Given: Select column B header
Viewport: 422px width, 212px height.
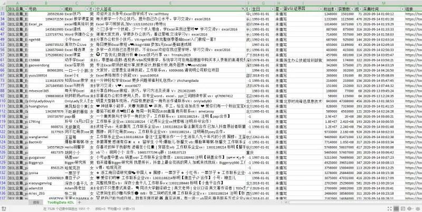Looking at the screenshot, I should pos(46,3).
